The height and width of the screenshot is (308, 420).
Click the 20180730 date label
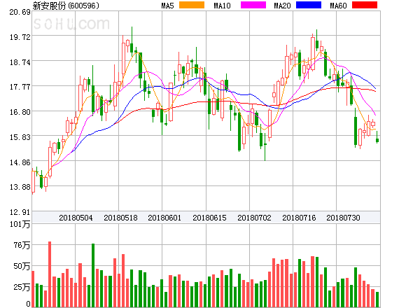[x=343, y=218]
